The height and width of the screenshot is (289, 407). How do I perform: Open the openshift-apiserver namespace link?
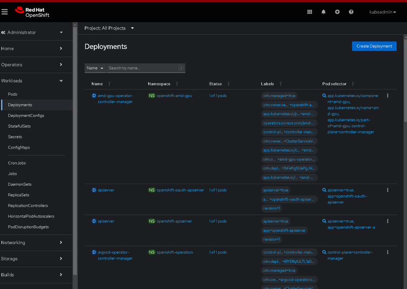pyautogui.click(x=174, y=221)
